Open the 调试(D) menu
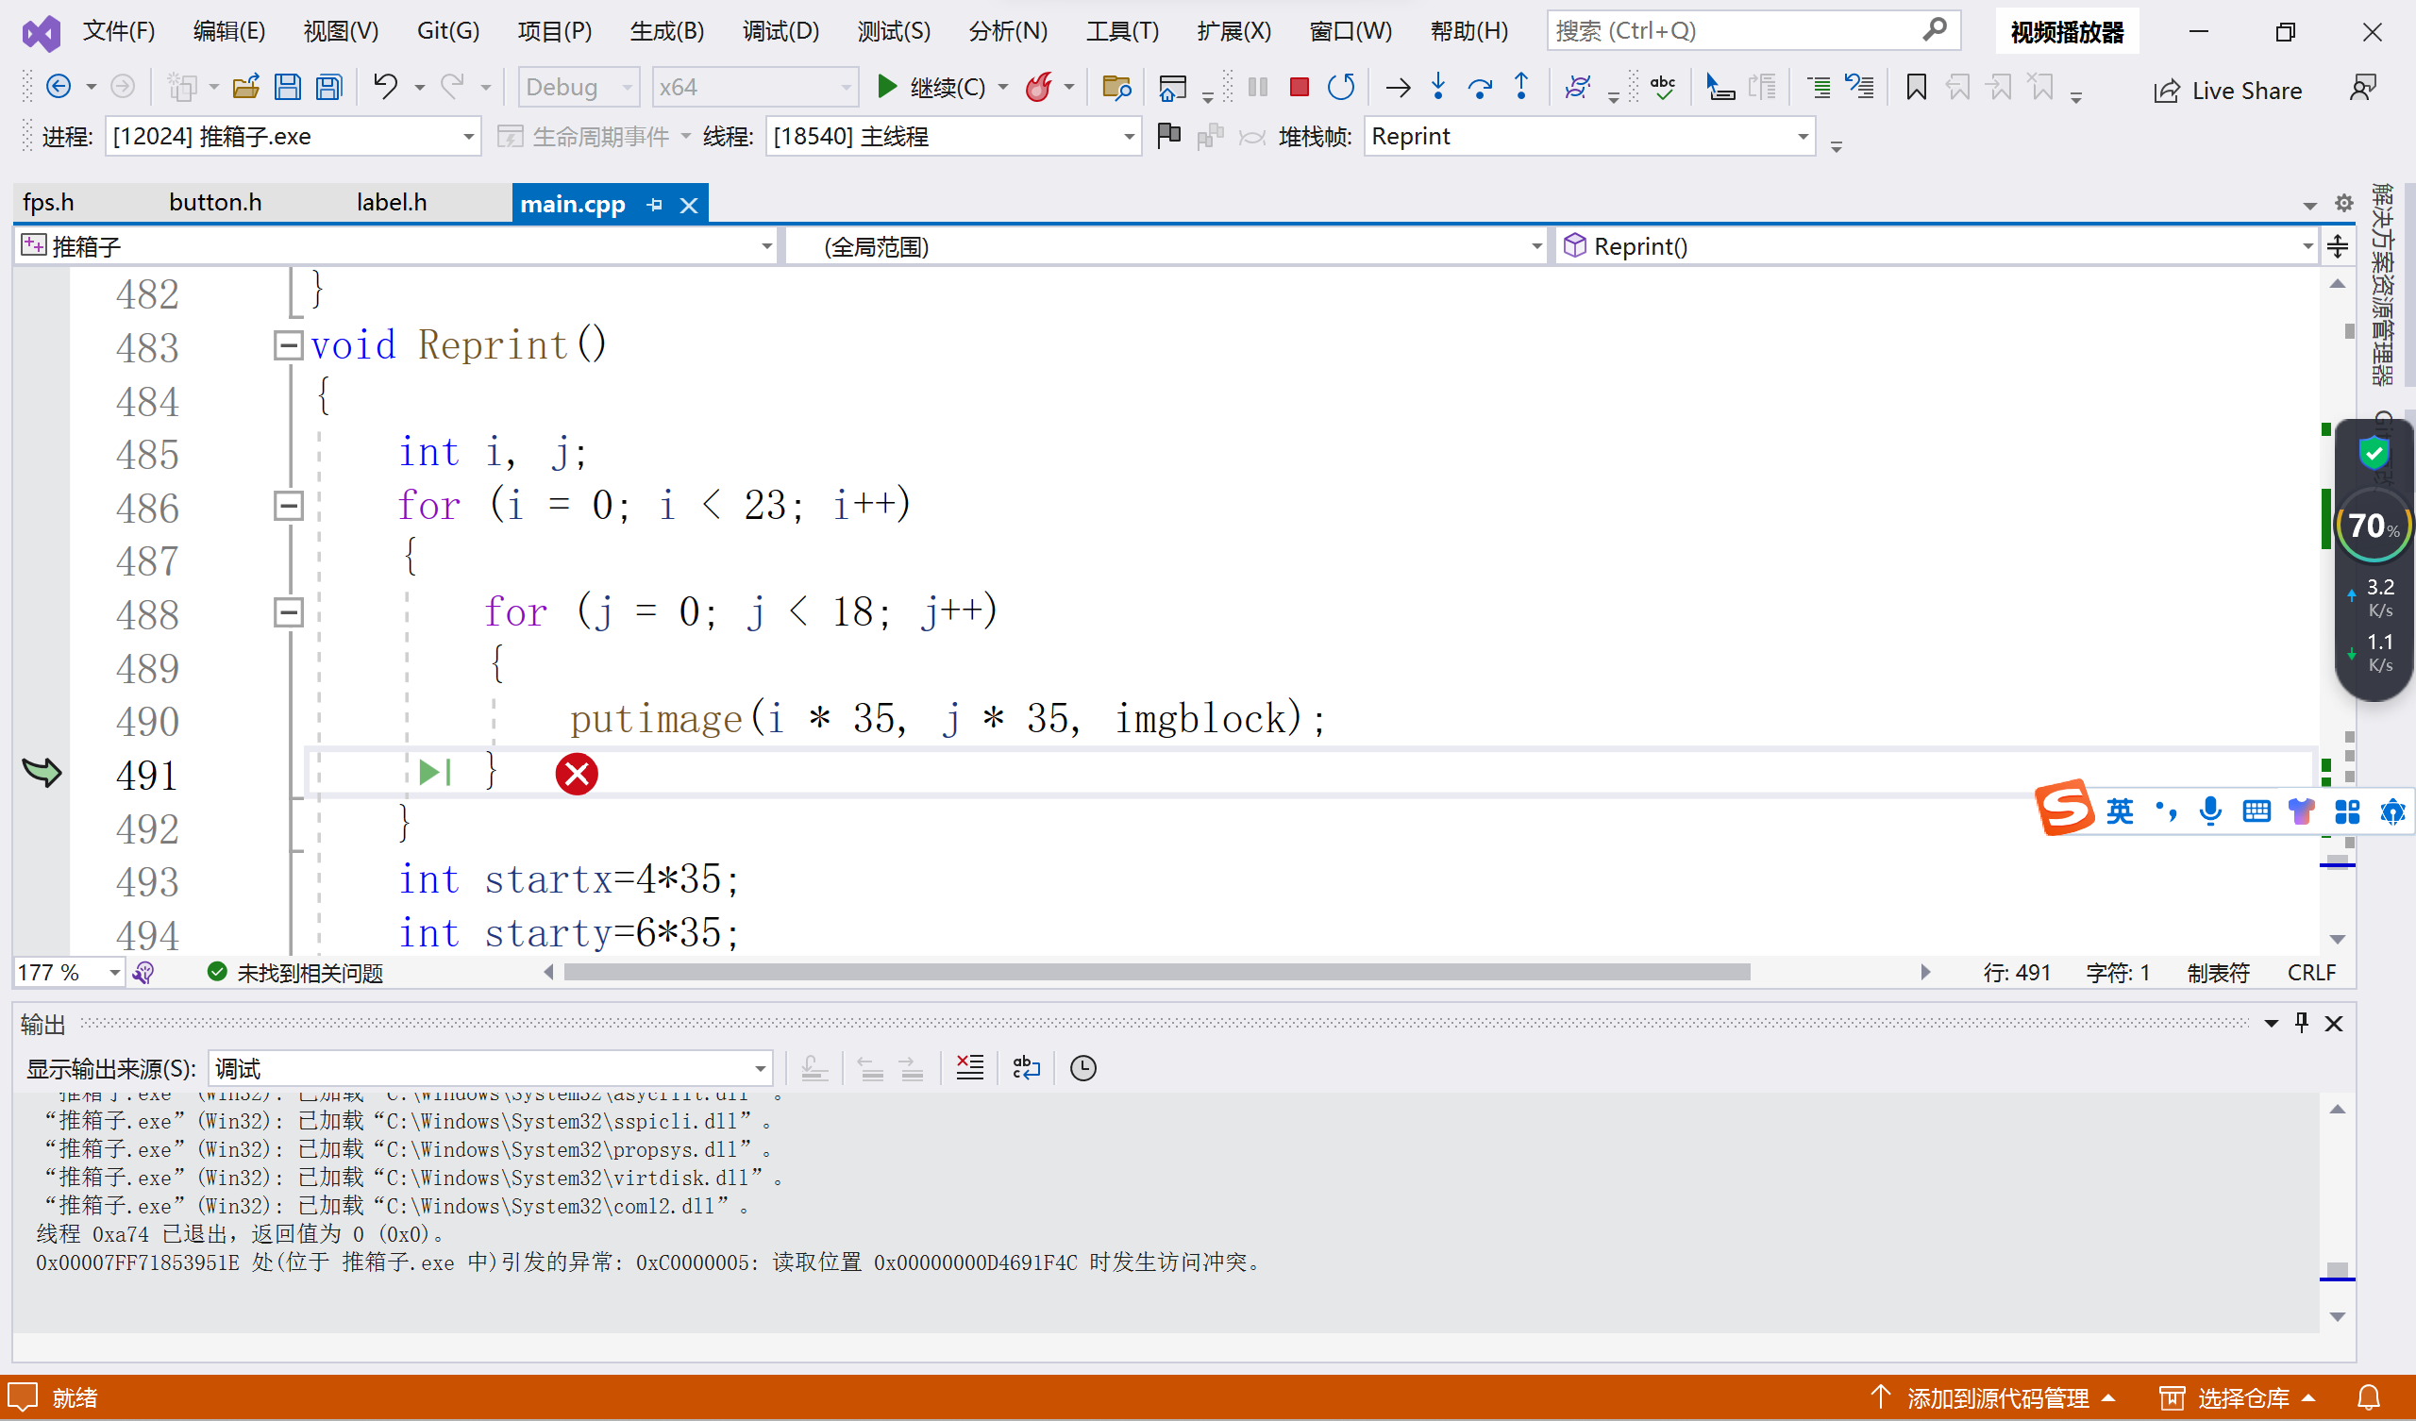Screen dimensions: 2416x1421 click(x=780, y=32)
